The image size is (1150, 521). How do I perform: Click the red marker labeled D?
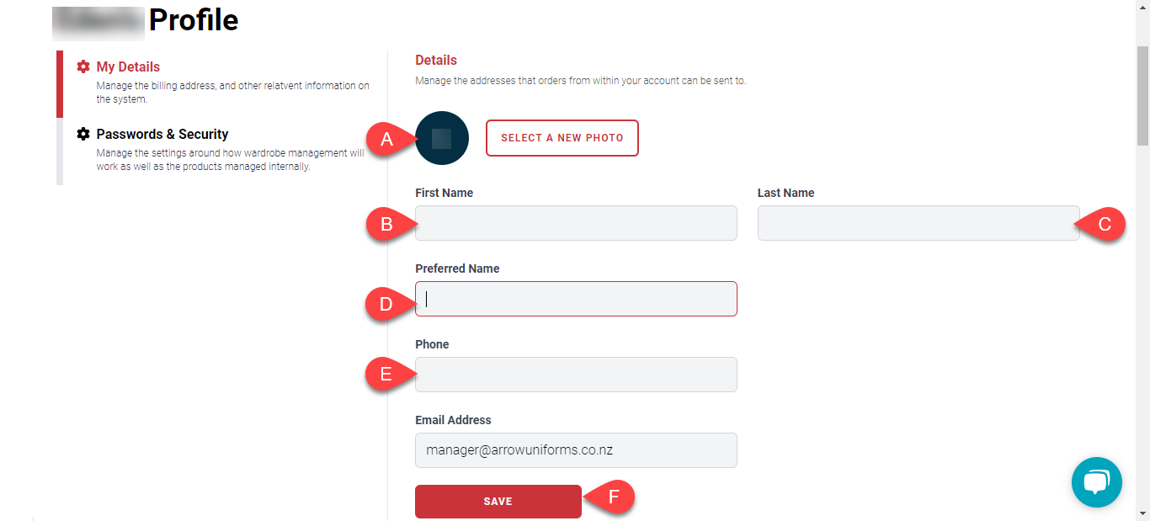(386, 304)
